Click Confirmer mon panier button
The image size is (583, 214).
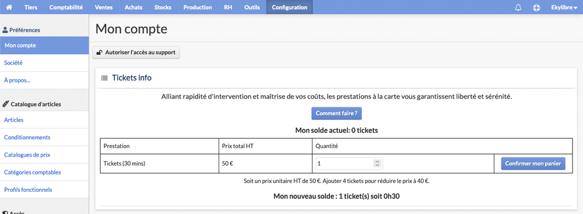point(533,163)
